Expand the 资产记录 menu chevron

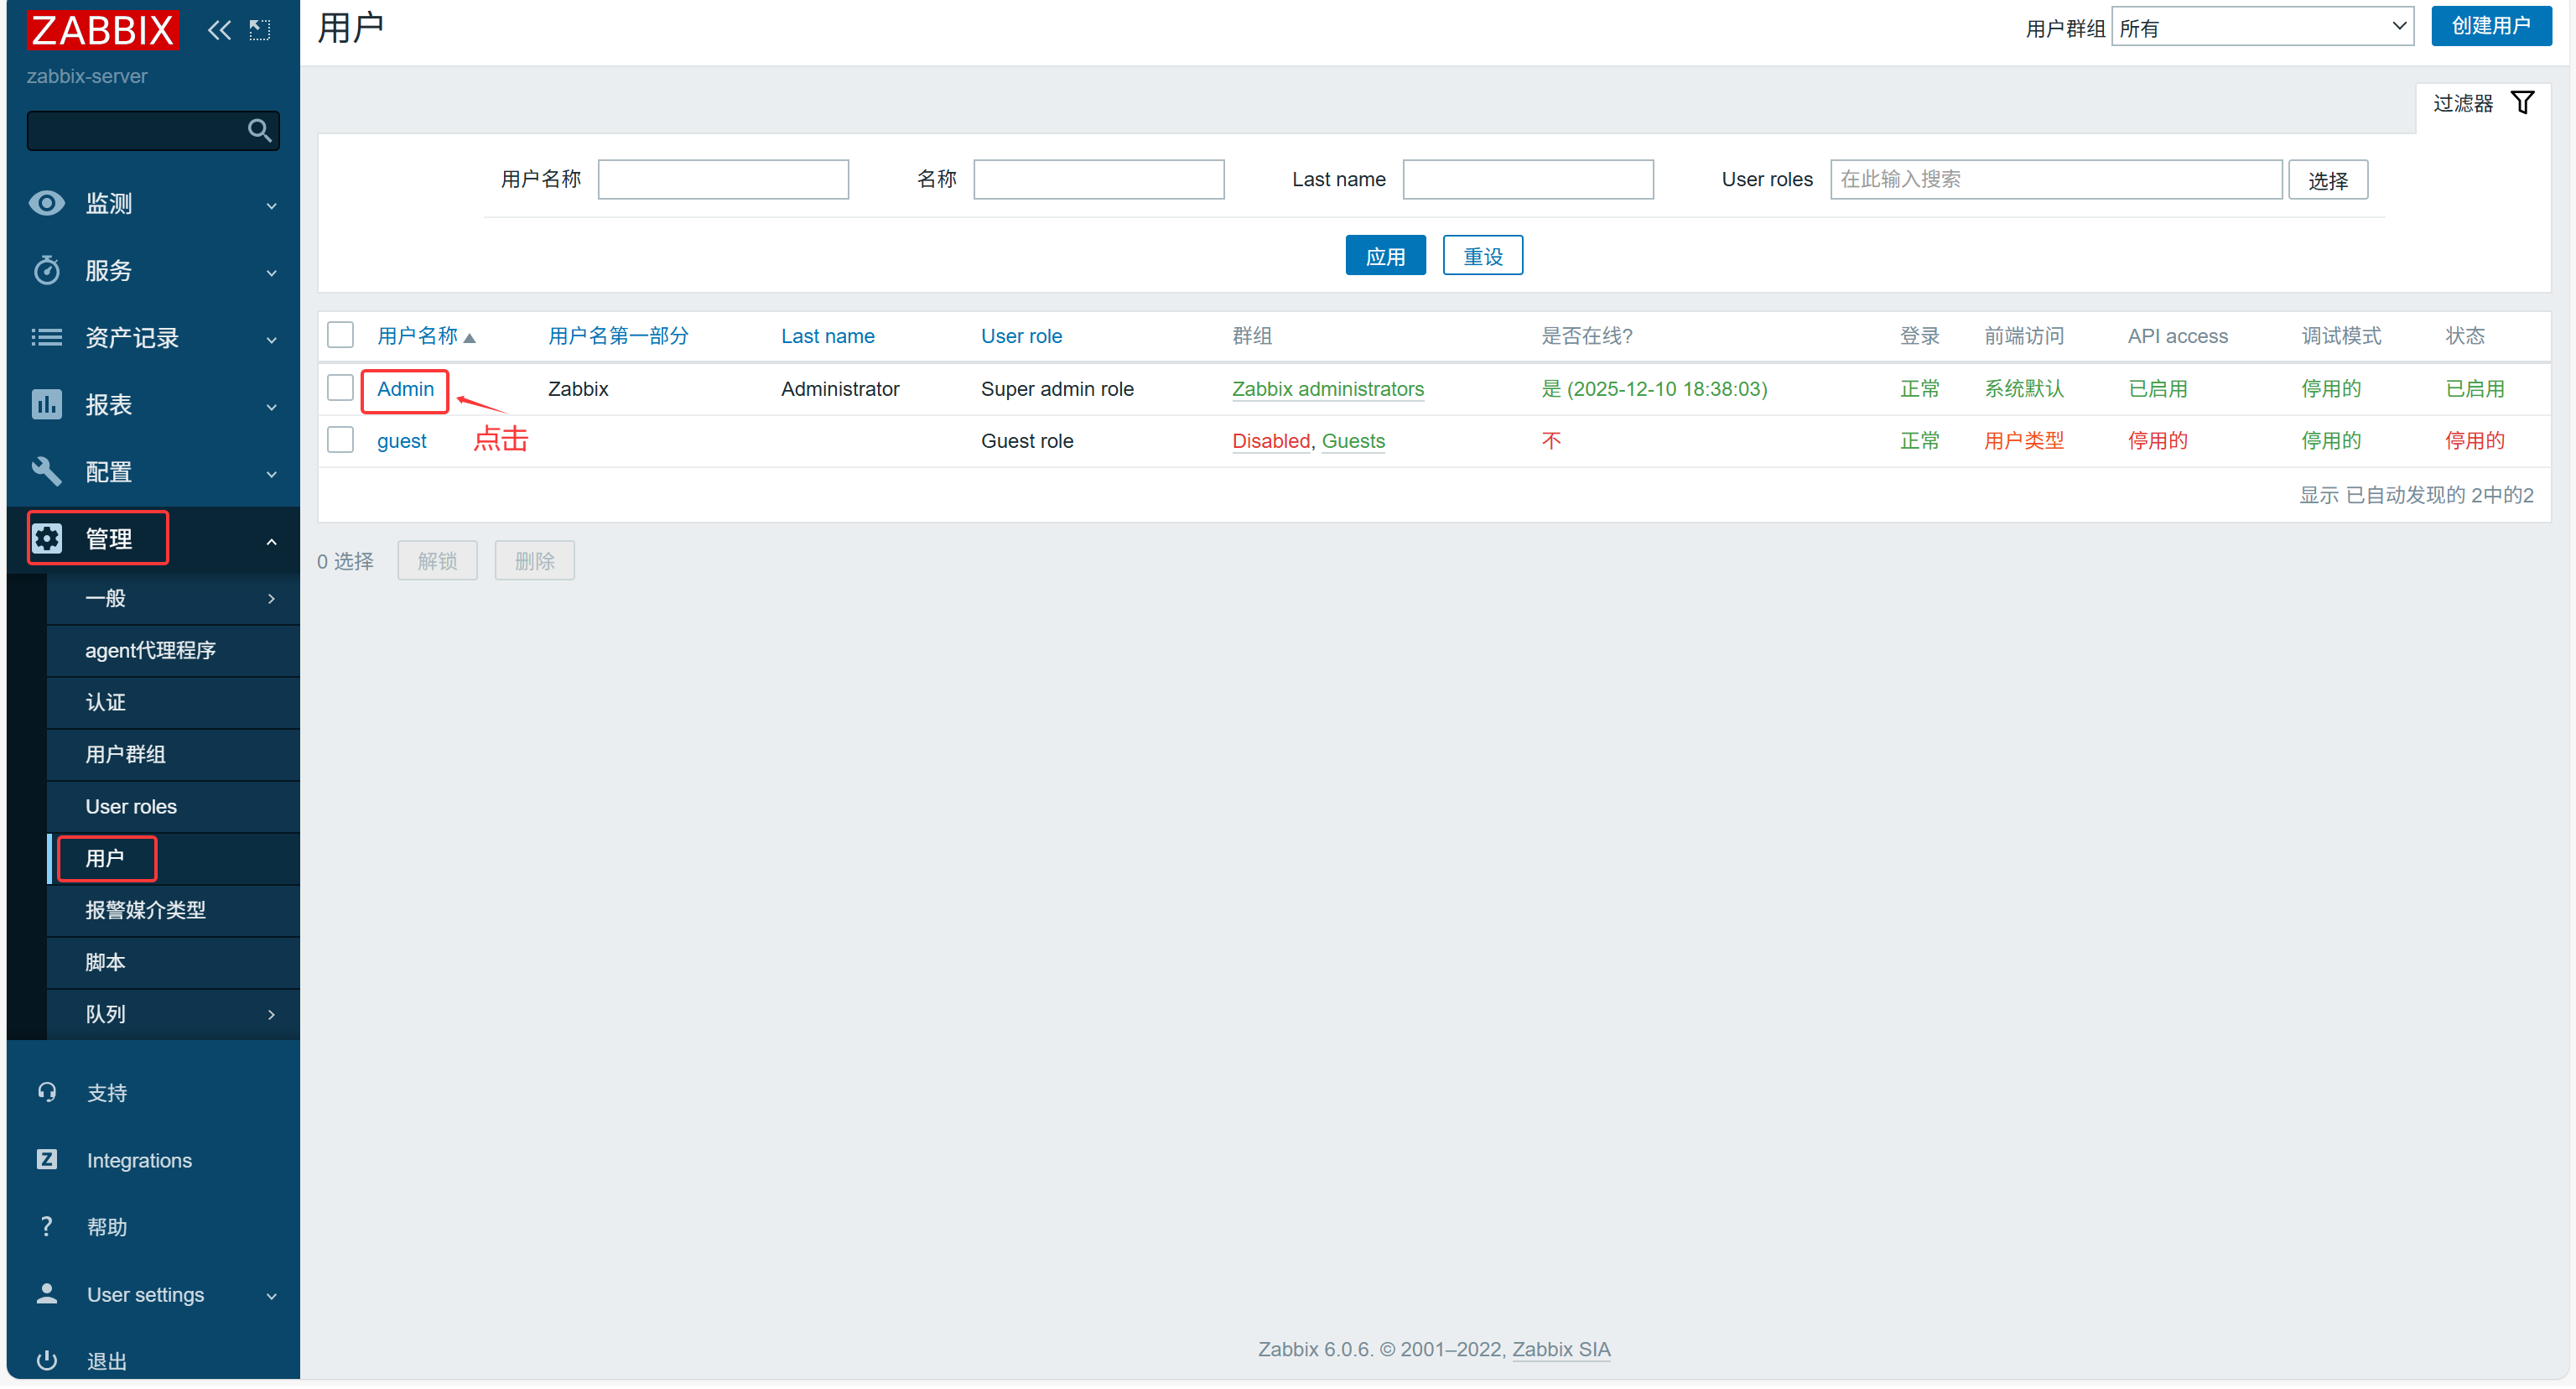pos(271,340)
